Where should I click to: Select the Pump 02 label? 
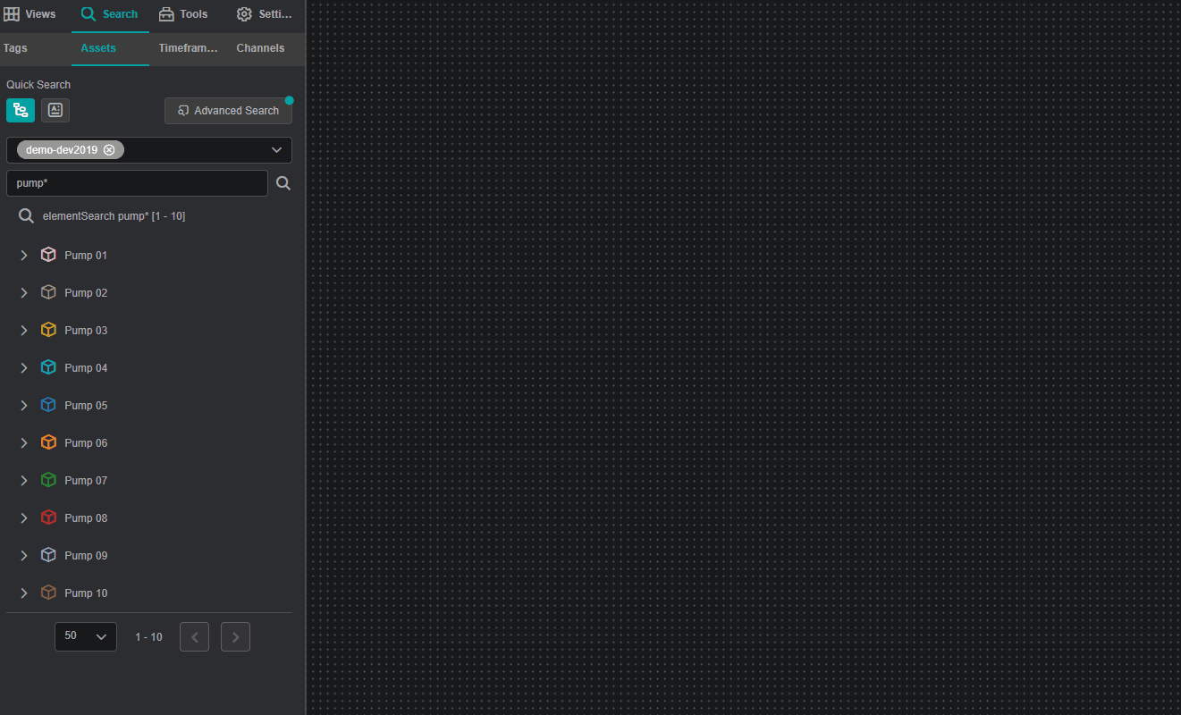click(x=86, y=293)
